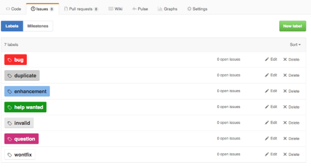Select the red bug label swatch

click(16, 59)
